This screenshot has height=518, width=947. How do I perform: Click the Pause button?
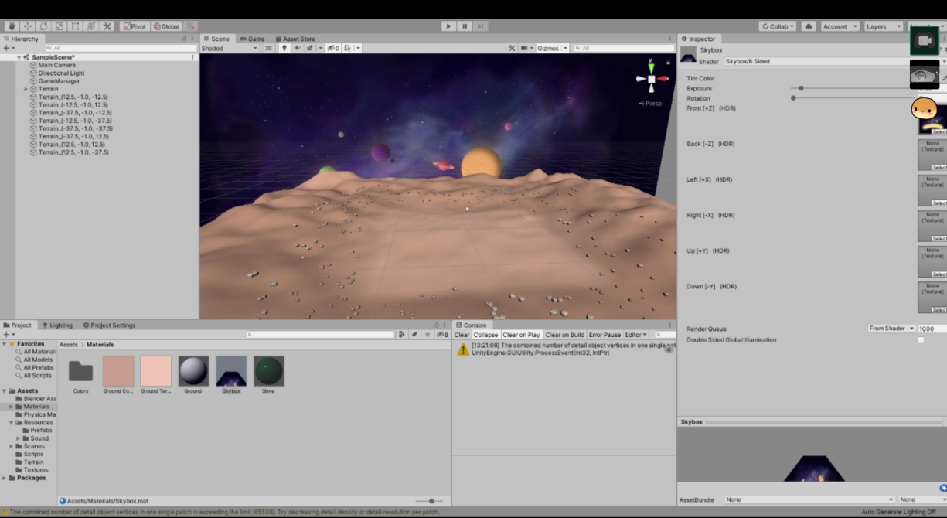coord(465,26)
